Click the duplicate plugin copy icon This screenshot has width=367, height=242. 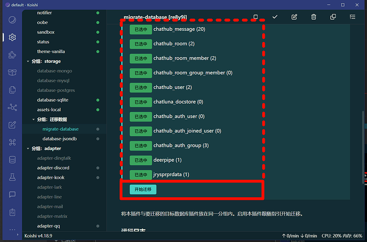pos(333,17)
